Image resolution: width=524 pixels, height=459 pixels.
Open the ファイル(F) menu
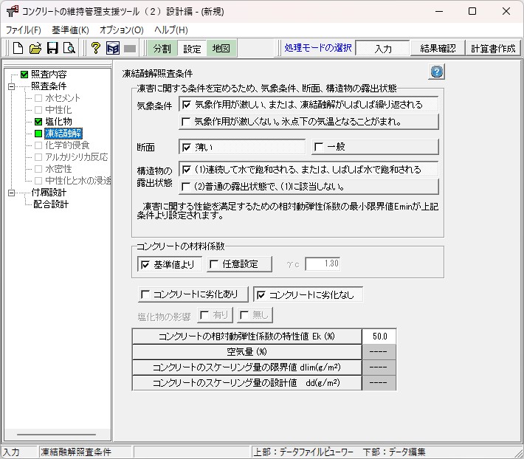24,30
